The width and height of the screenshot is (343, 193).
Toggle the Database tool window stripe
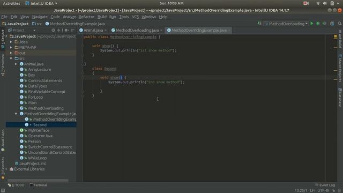[x=340, y=98]
